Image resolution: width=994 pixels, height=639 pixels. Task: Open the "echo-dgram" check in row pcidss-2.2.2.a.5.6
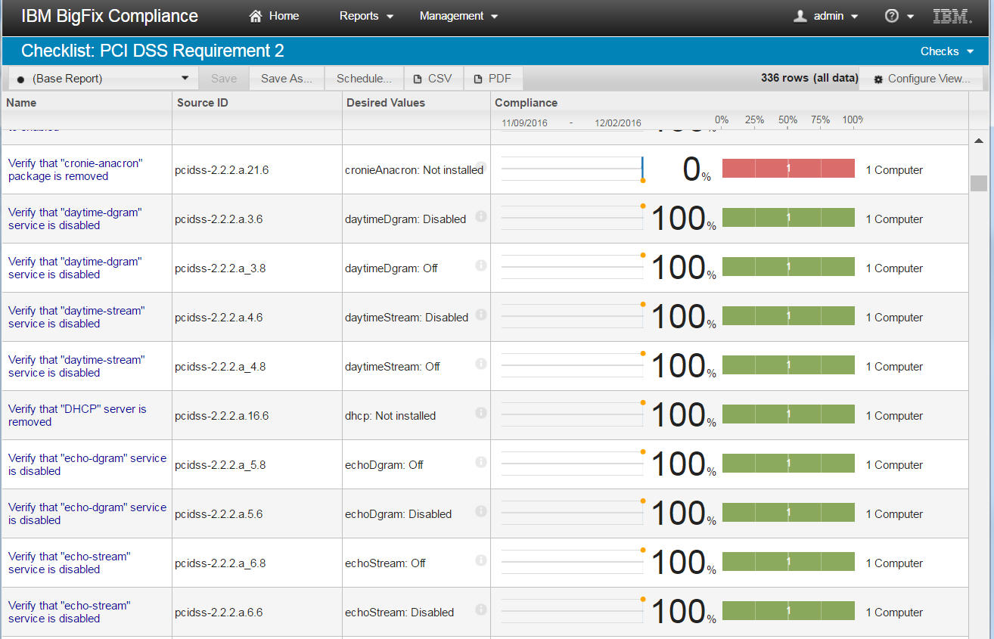click(x=87, y=513)
